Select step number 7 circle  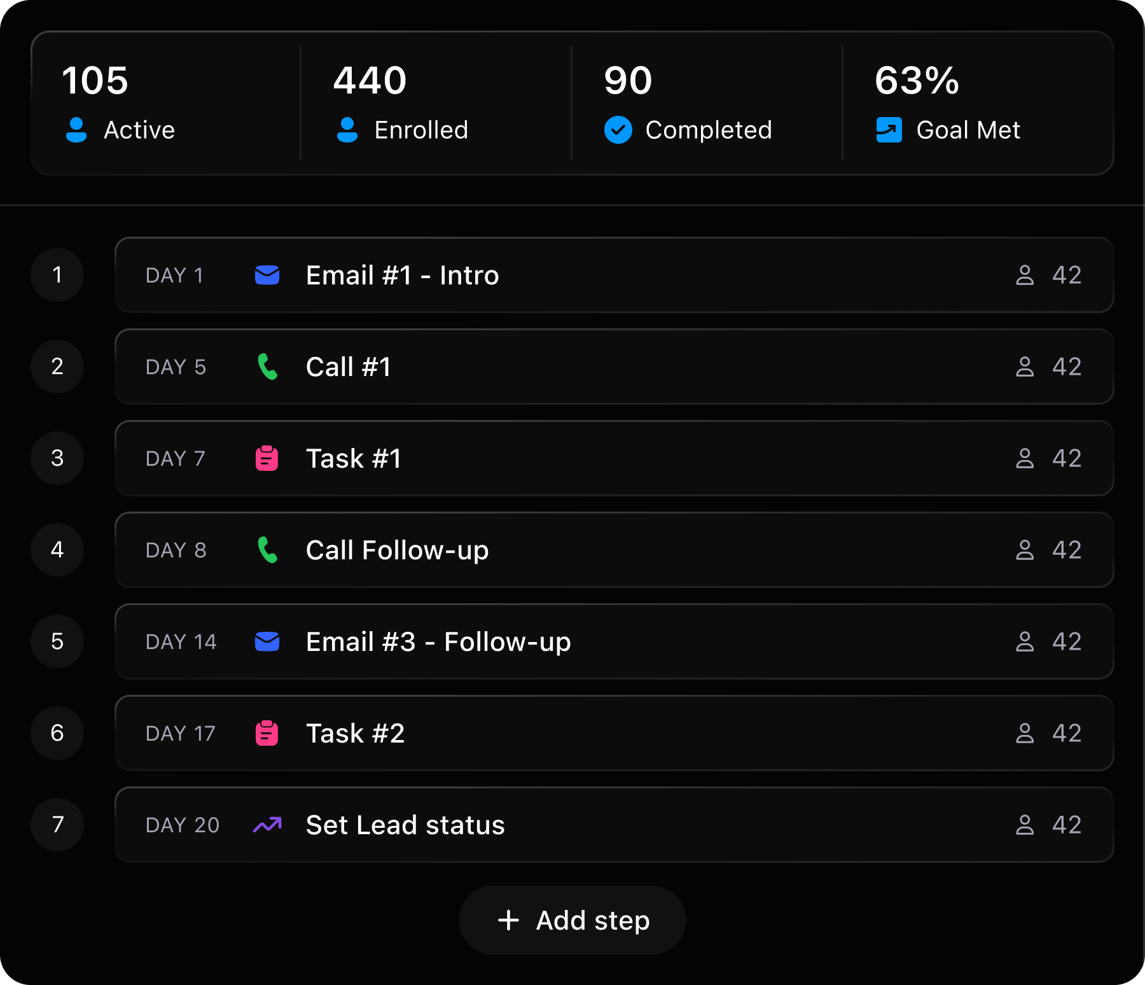coord(57,825)
